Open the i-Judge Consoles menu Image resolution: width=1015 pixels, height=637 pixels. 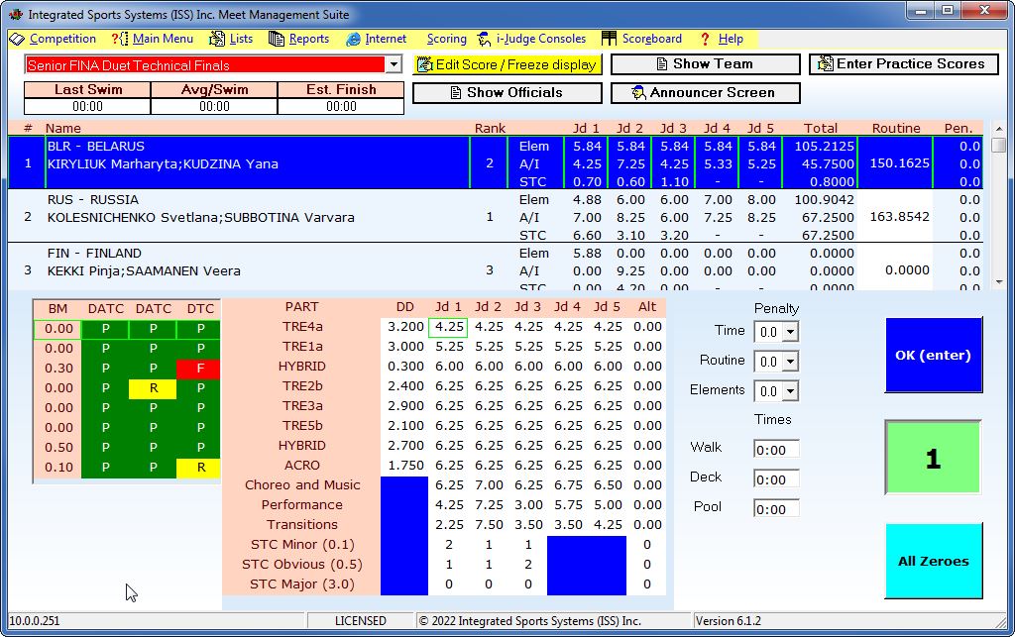click(x=541, y=39)
